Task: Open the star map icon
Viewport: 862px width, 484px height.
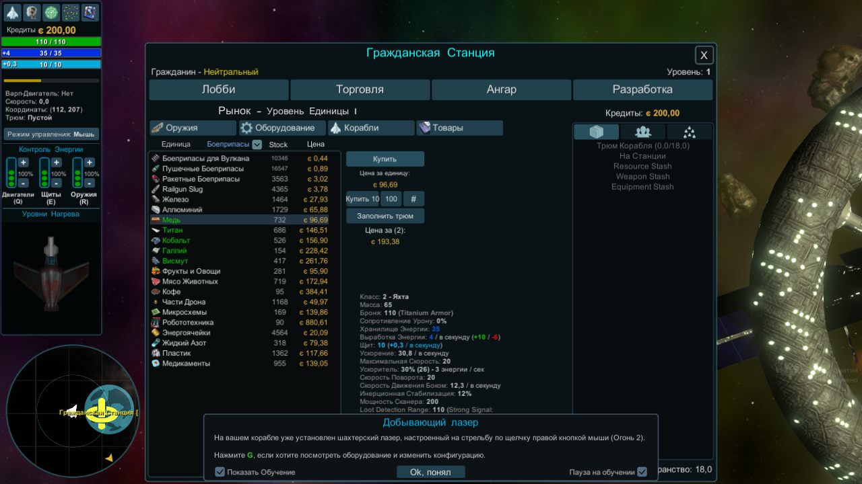Action: click(71, 12)
